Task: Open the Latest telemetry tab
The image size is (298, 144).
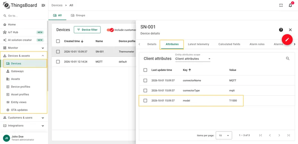Action: click(199, 44)
